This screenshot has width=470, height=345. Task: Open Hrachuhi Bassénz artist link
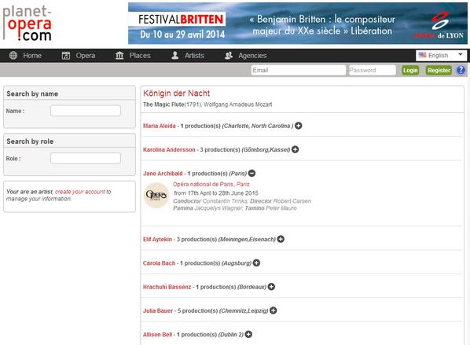click(167, 287)
